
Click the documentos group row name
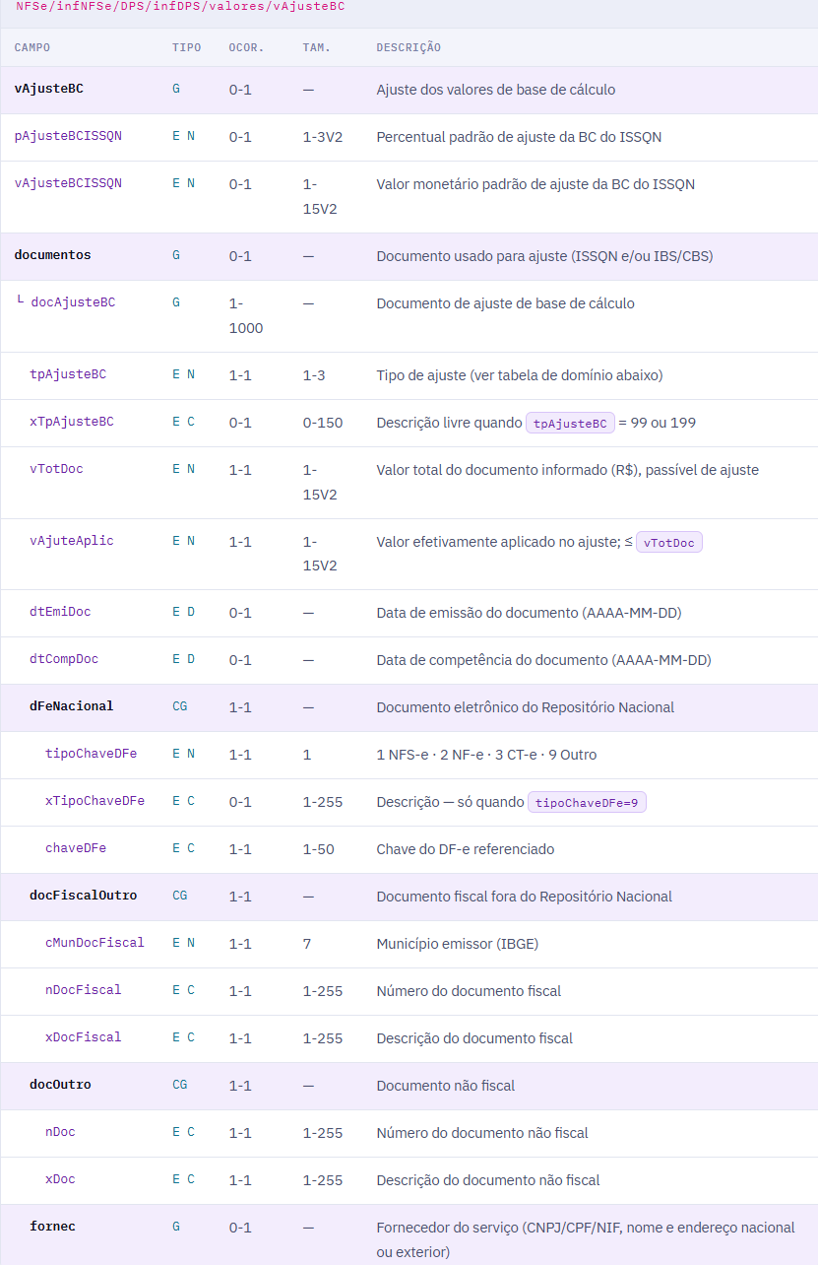point(52,255)
